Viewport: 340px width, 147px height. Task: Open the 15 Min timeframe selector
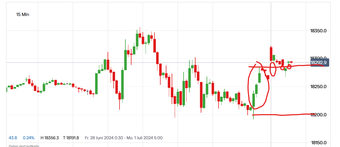click(23, 14)
